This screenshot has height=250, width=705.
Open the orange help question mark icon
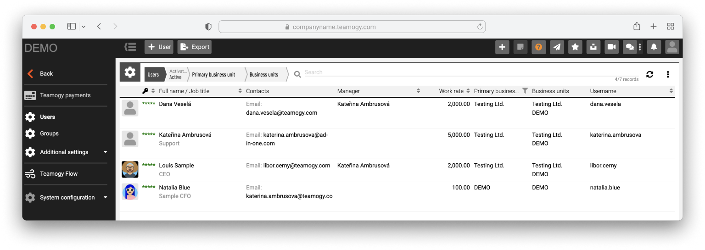pos(539,47)
